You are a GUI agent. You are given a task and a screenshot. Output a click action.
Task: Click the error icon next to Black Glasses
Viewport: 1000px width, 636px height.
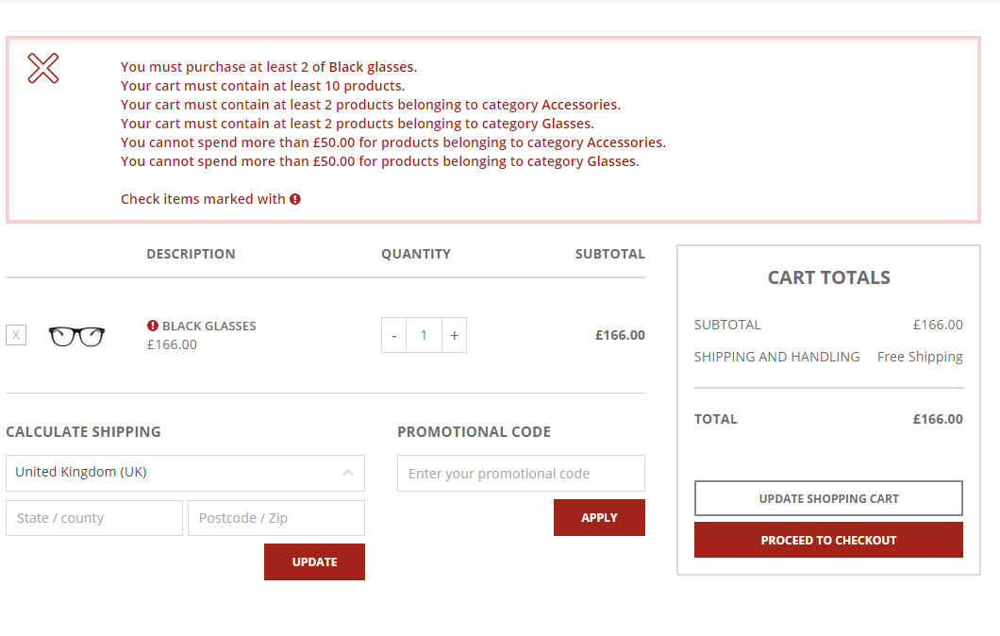(153, 326)
